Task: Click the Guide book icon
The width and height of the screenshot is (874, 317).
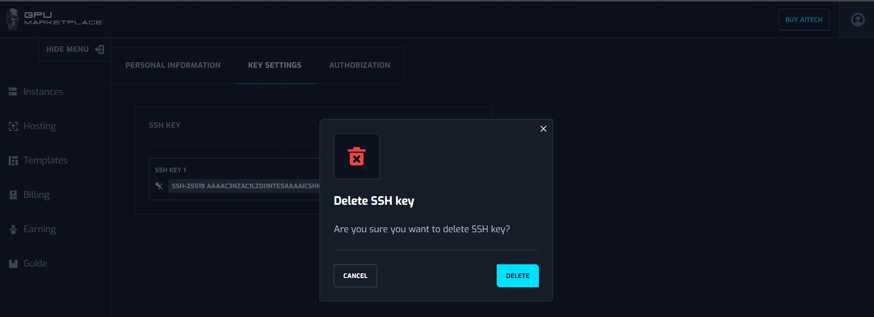Action: [x=13, y=264]
